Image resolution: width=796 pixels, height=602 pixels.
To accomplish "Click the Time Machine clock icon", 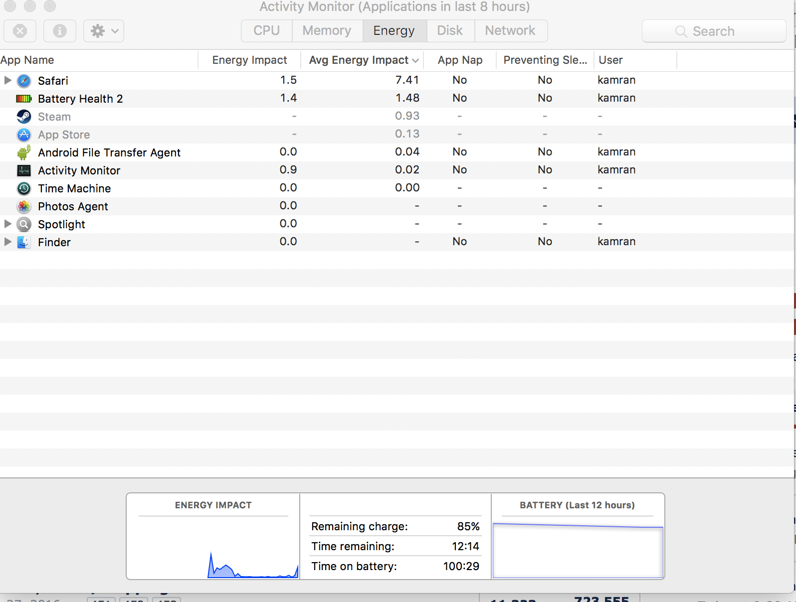I will [24, 188].
